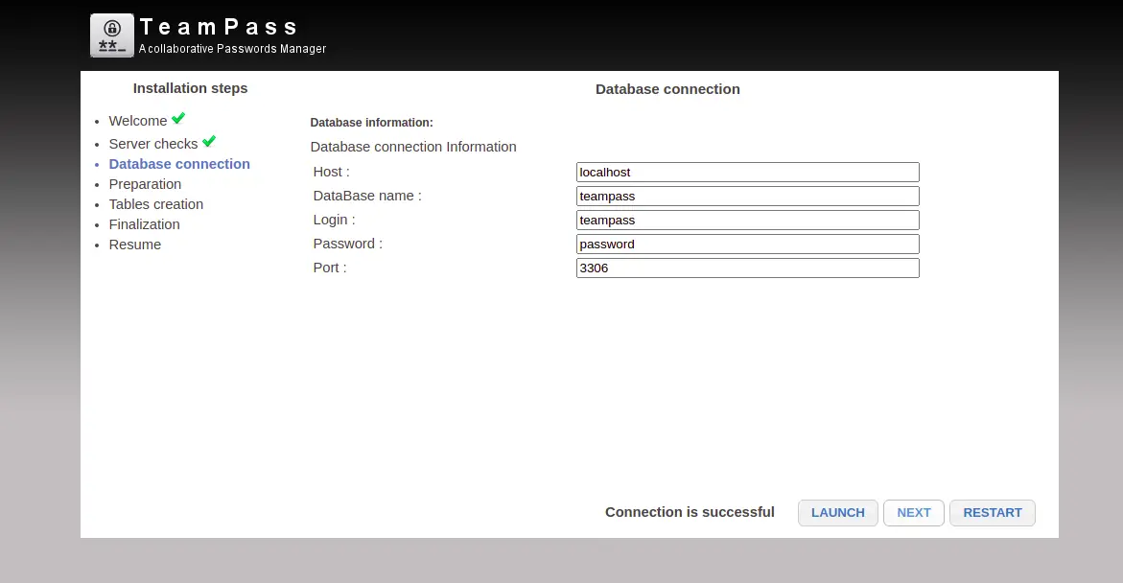Click the 'Connection is successful' status message
This screenshot has height=583, width=1123.
[690, 512]
